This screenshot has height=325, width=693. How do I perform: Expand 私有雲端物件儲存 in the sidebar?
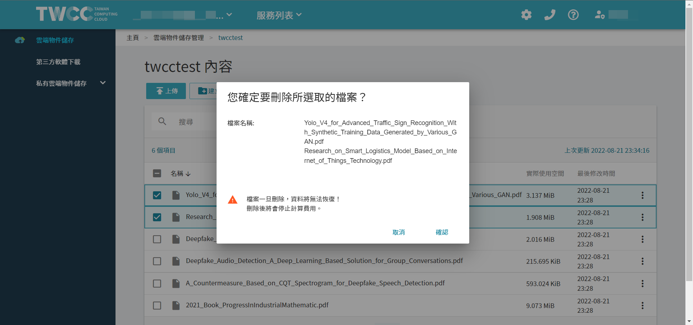click(103, 83)
